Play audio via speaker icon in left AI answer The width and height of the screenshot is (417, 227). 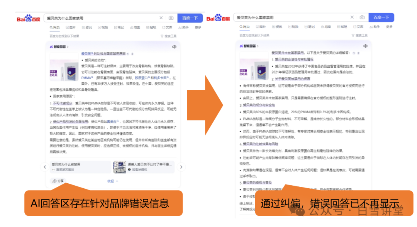point(174,47)
